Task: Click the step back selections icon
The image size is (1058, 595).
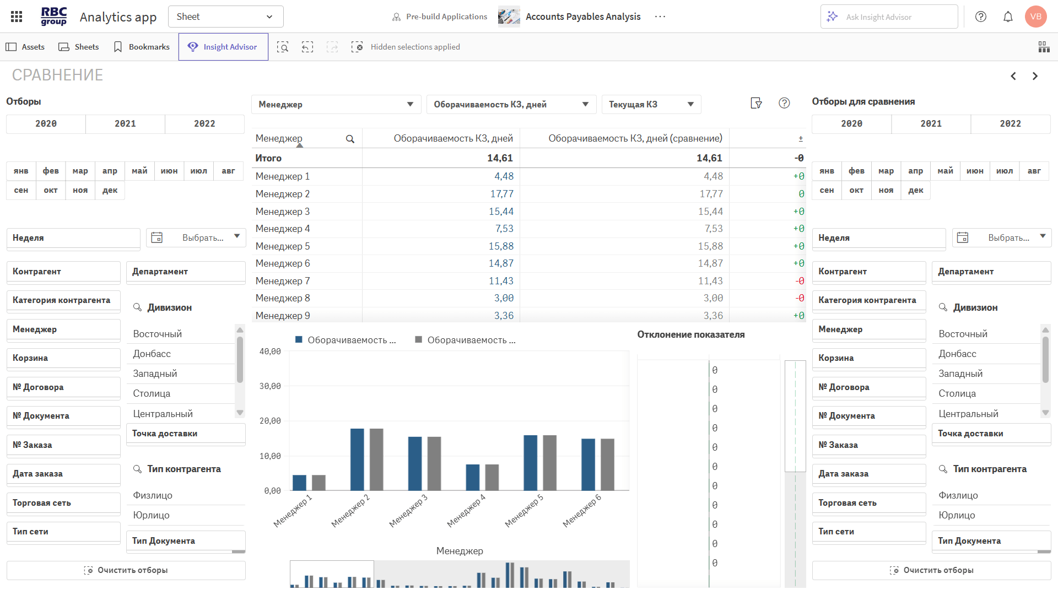Action: tap(307, 47)
